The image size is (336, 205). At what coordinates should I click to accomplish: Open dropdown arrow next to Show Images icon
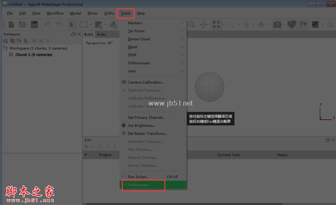click(x=323, y=24)
